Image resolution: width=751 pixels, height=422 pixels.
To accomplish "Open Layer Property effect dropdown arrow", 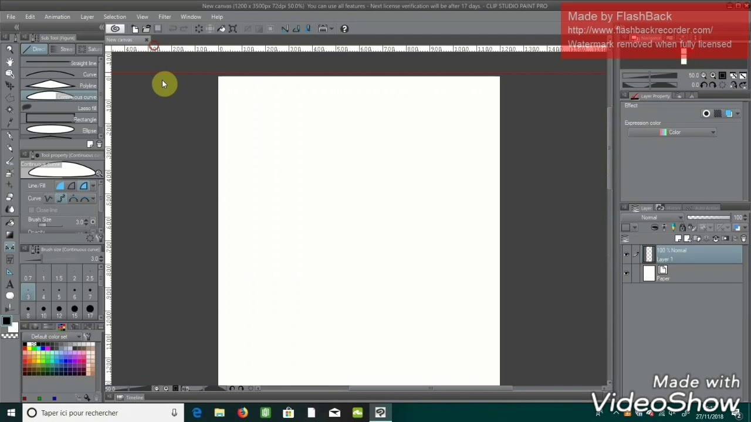I will pos(738,113).
